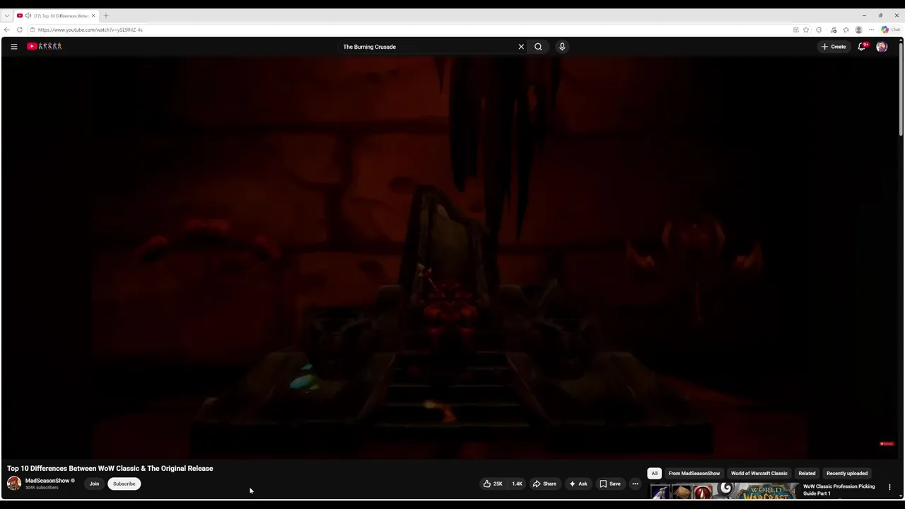Screen dimensions: 905x509
Task: Open the Create menu
Action: 834,47
